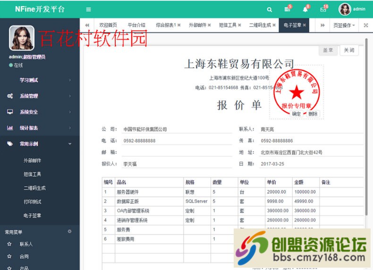373x270 pixels.
Task: Open the 合同 favorite link
Action: tap(24, 256)
